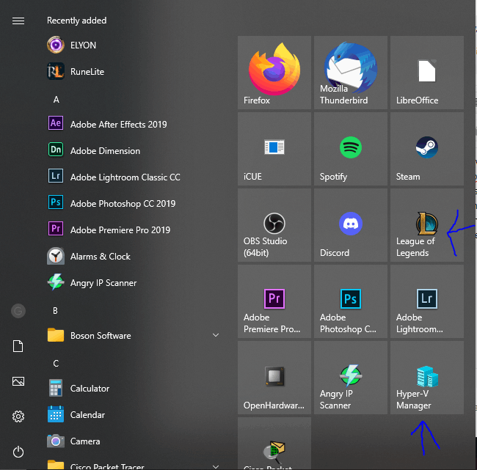Open Camera in the app list
477x470 pixels.
pos(134,441)
